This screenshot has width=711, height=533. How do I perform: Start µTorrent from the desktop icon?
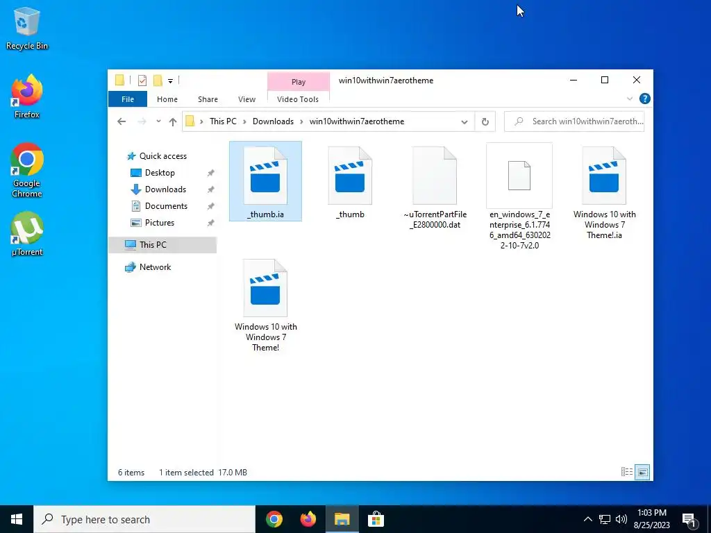click(x=27, y=234)
